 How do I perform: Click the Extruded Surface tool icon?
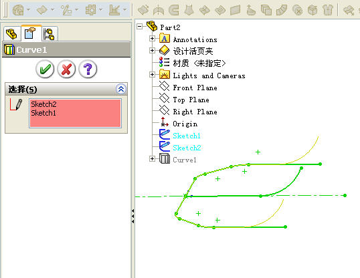pos(143,10)
